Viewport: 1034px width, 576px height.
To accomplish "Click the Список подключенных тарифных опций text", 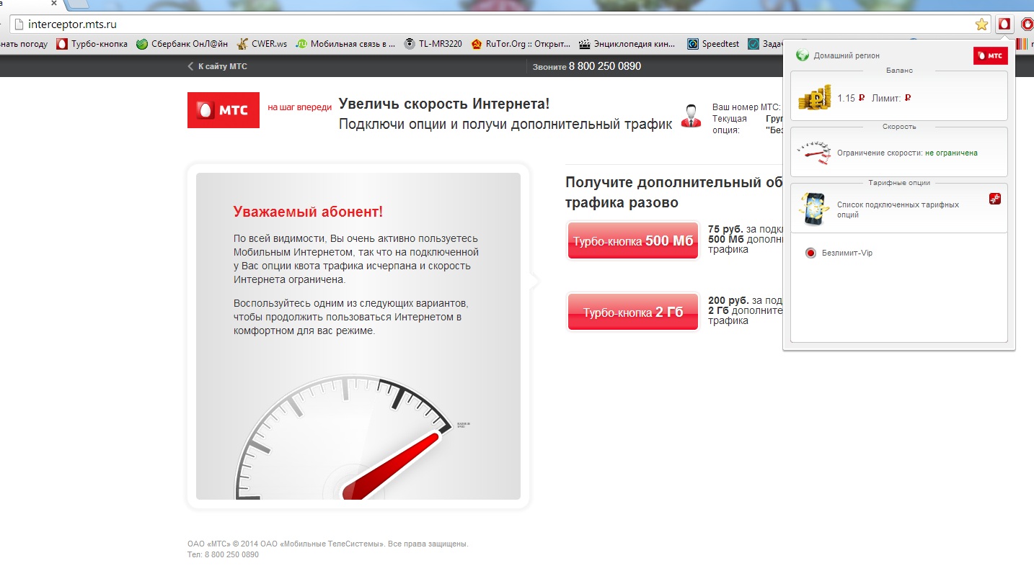I will click(898, 210).
